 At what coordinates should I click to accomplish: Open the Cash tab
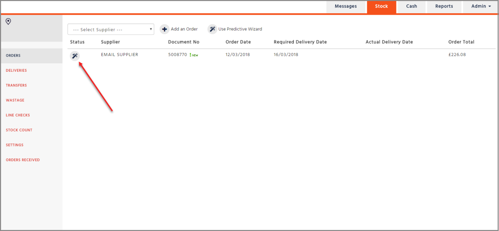pos(412,6)
